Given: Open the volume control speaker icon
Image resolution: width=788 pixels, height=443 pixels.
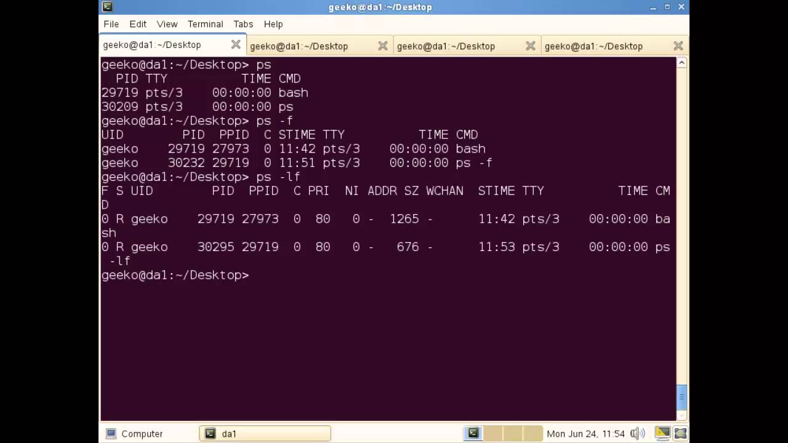Looking at the screenshot, I should (638, 434).
